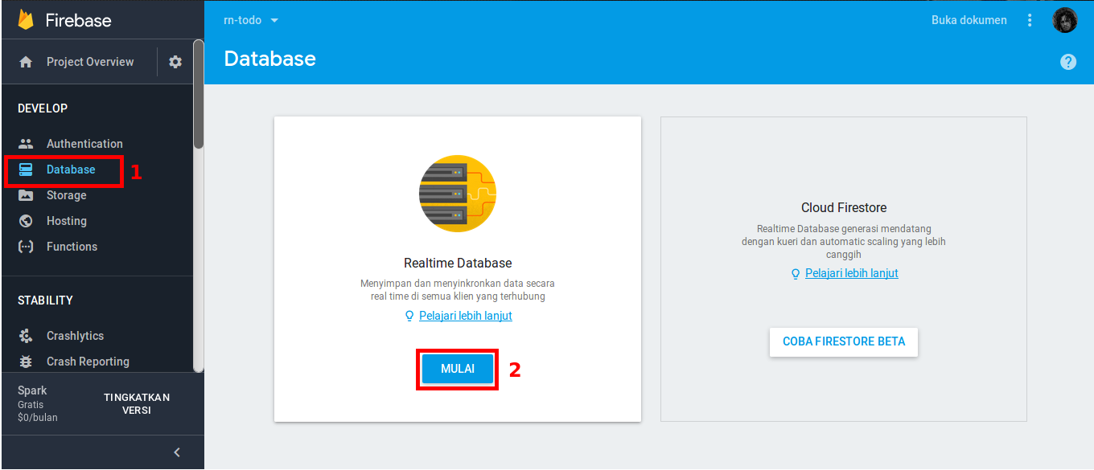The image size is (1094, 470).
Task: Click the Database stack icon
Action: (26, 170)
